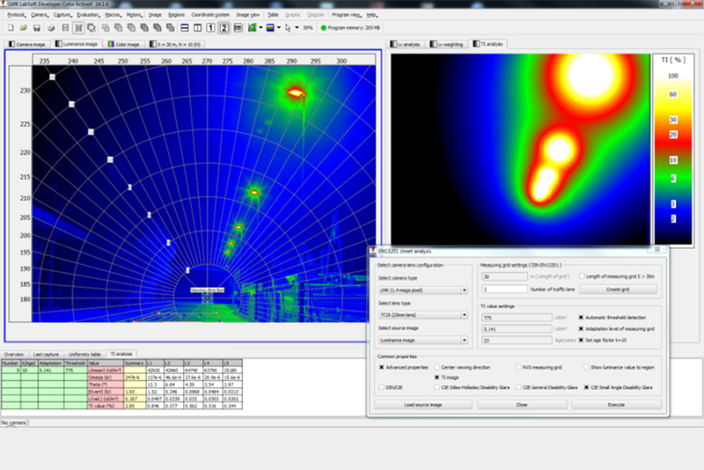Image resolution: width=704 pixels, height=470 pixels.
Task: Switch to the Lv analysis tab
Action: (x=406, y=44)
